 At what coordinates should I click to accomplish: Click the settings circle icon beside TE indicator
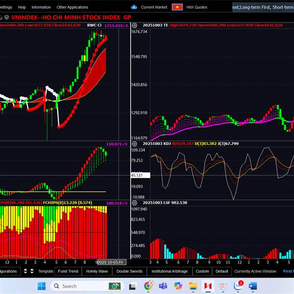pyautogui.click(x=136, y=24)
